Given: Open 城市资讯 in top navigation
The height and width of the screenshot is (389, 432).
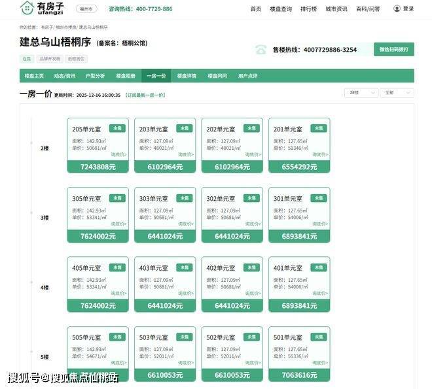Looking at the screenshot, I should click(336, 9).
